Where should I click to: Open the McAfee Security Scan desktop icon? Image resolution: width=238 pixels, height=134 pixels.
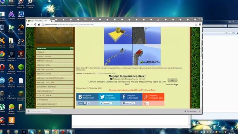pos(21,4)
